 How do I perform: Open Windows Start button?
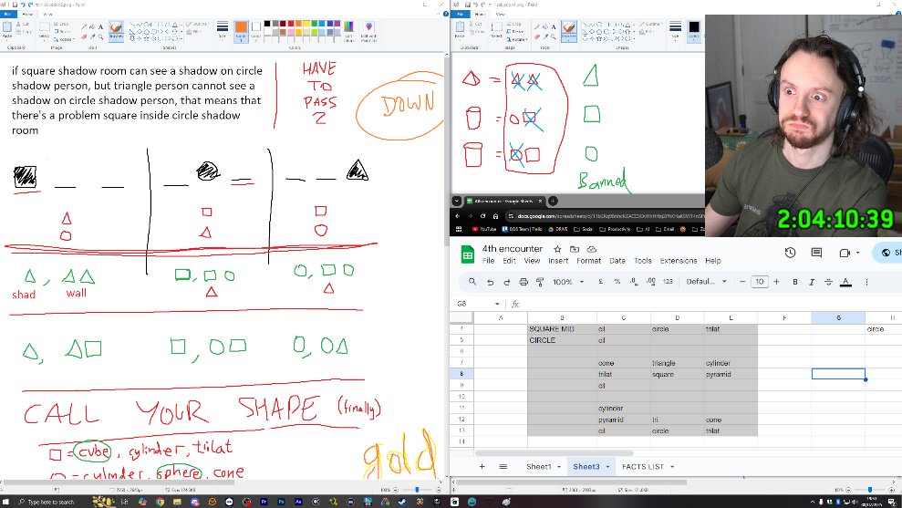6,502
